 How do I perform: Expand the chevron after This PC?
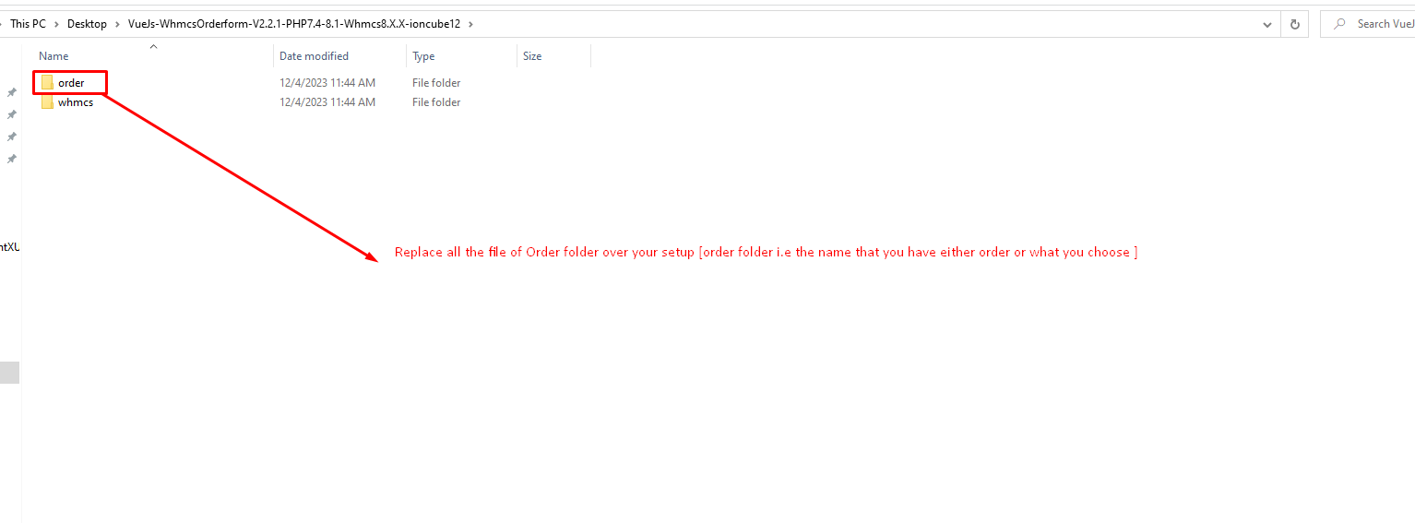(56, 24)
